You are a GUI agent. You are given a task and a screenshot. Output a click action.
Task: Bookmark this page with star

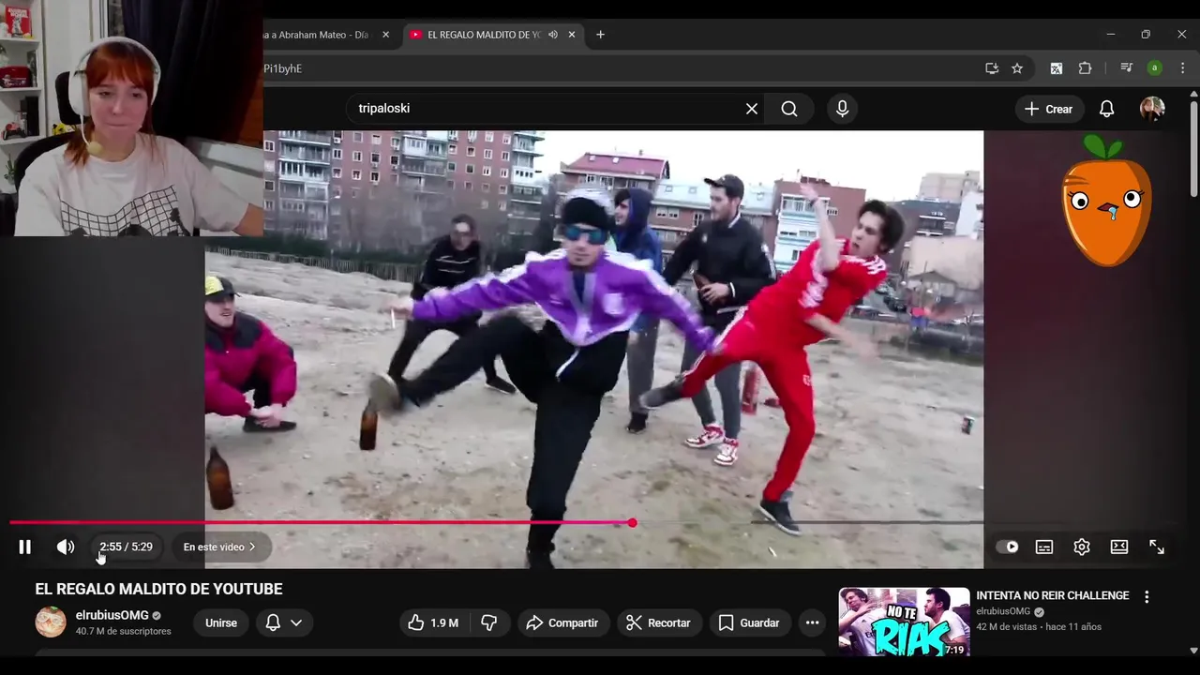1017,68
